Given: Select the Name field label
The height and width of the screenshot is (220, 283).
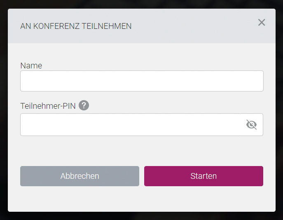Looking at the screenshot, I should [x=31, y=66].
